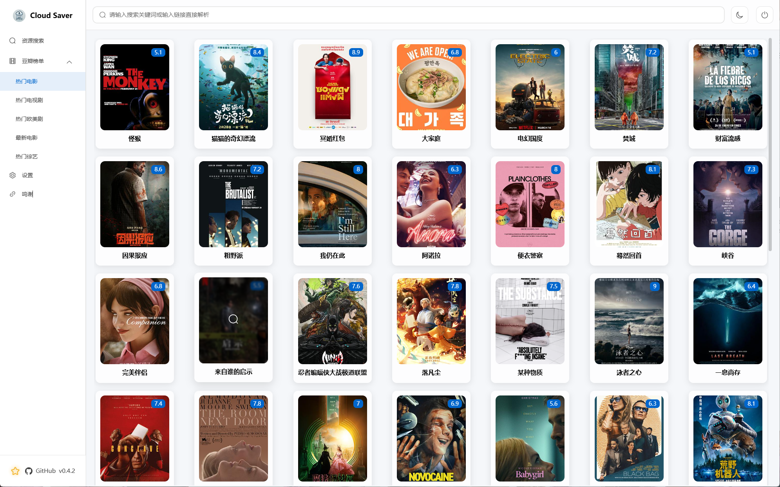Open the 蓦然回首 movie poster
780x487 pixels.
(x=629, y=204)
